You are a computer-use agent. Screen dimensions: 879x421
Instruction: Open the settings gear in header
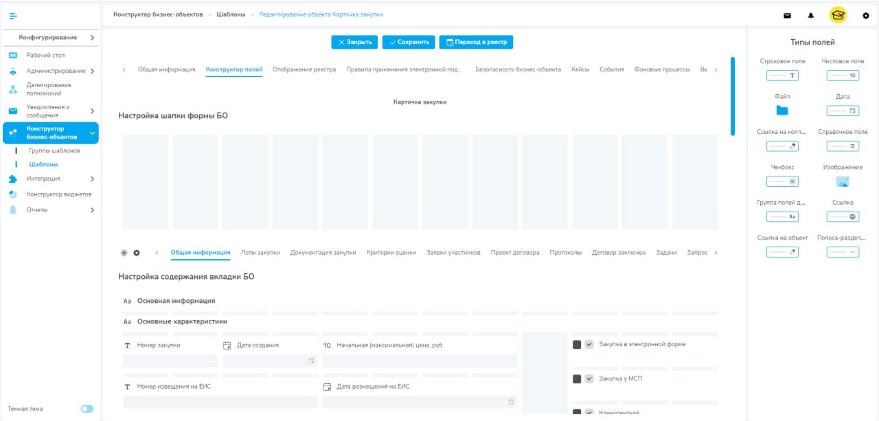[865, 15]
